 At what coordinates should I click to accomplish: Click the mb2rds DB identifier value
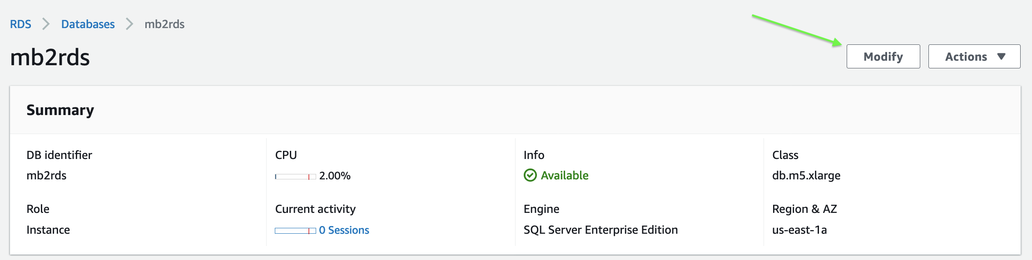click(46, 176)
